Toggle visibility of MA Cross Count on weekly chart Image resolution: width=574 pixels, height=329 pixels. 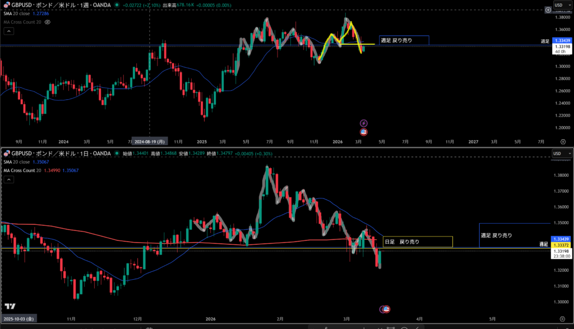[48, 21]
